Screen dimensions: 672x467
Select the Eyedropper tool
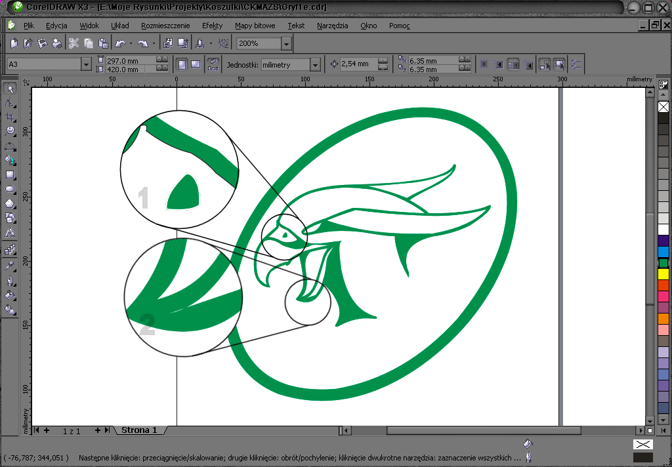(10, 266)
